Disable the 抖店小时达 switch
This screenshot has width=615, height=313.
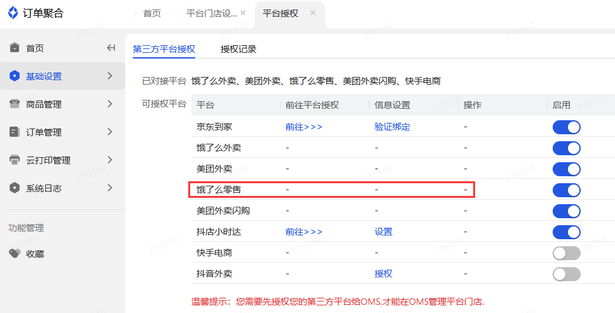[x=567, y=232]
